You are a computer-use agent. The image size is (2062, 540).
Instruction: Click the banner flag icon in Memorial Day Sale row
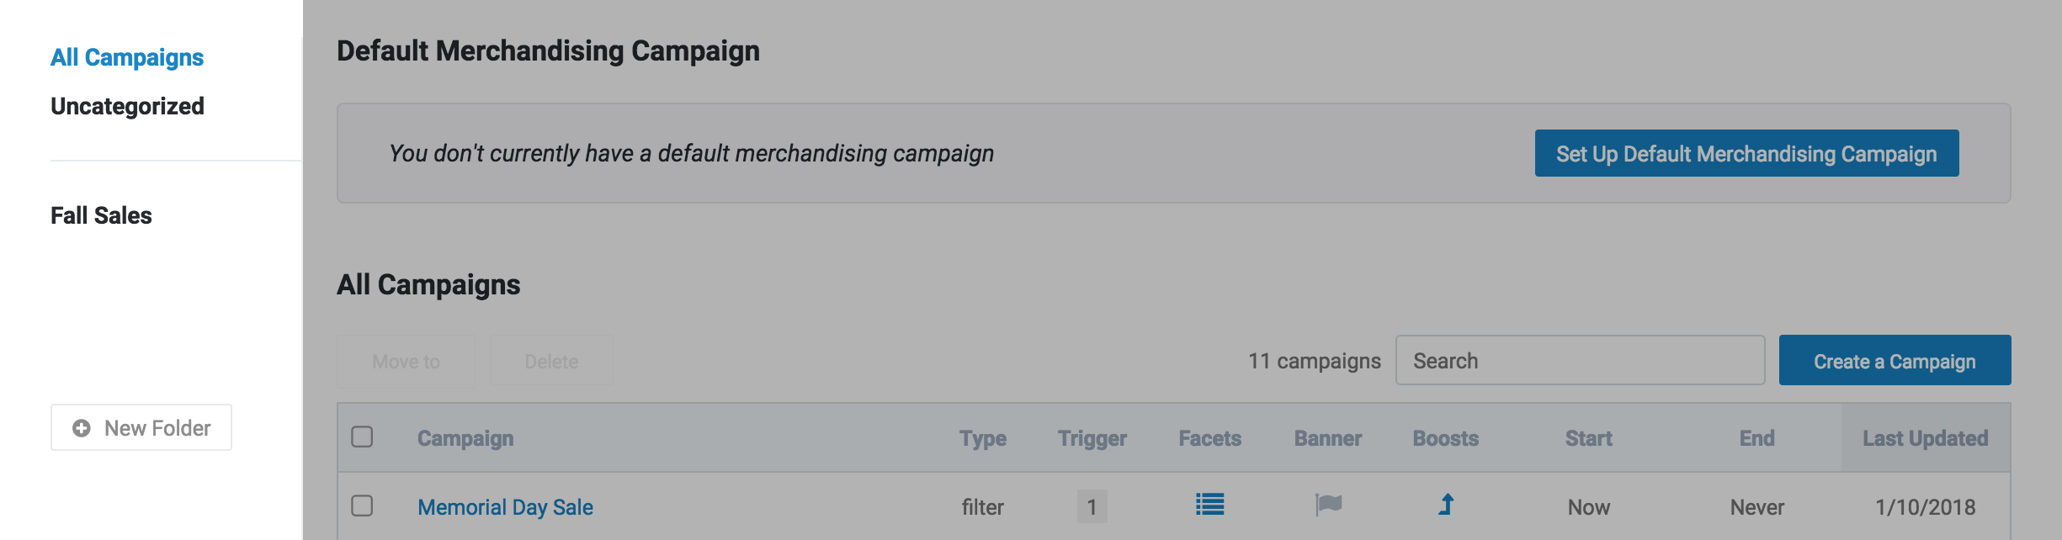(1328, 505)
